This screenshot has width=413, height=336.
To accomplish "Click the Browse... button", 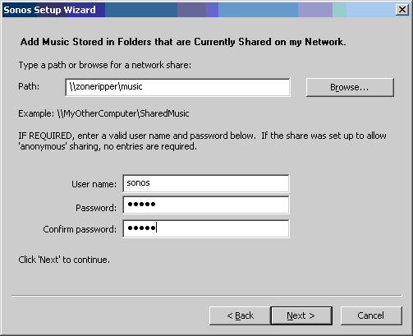I will (350, 87).
